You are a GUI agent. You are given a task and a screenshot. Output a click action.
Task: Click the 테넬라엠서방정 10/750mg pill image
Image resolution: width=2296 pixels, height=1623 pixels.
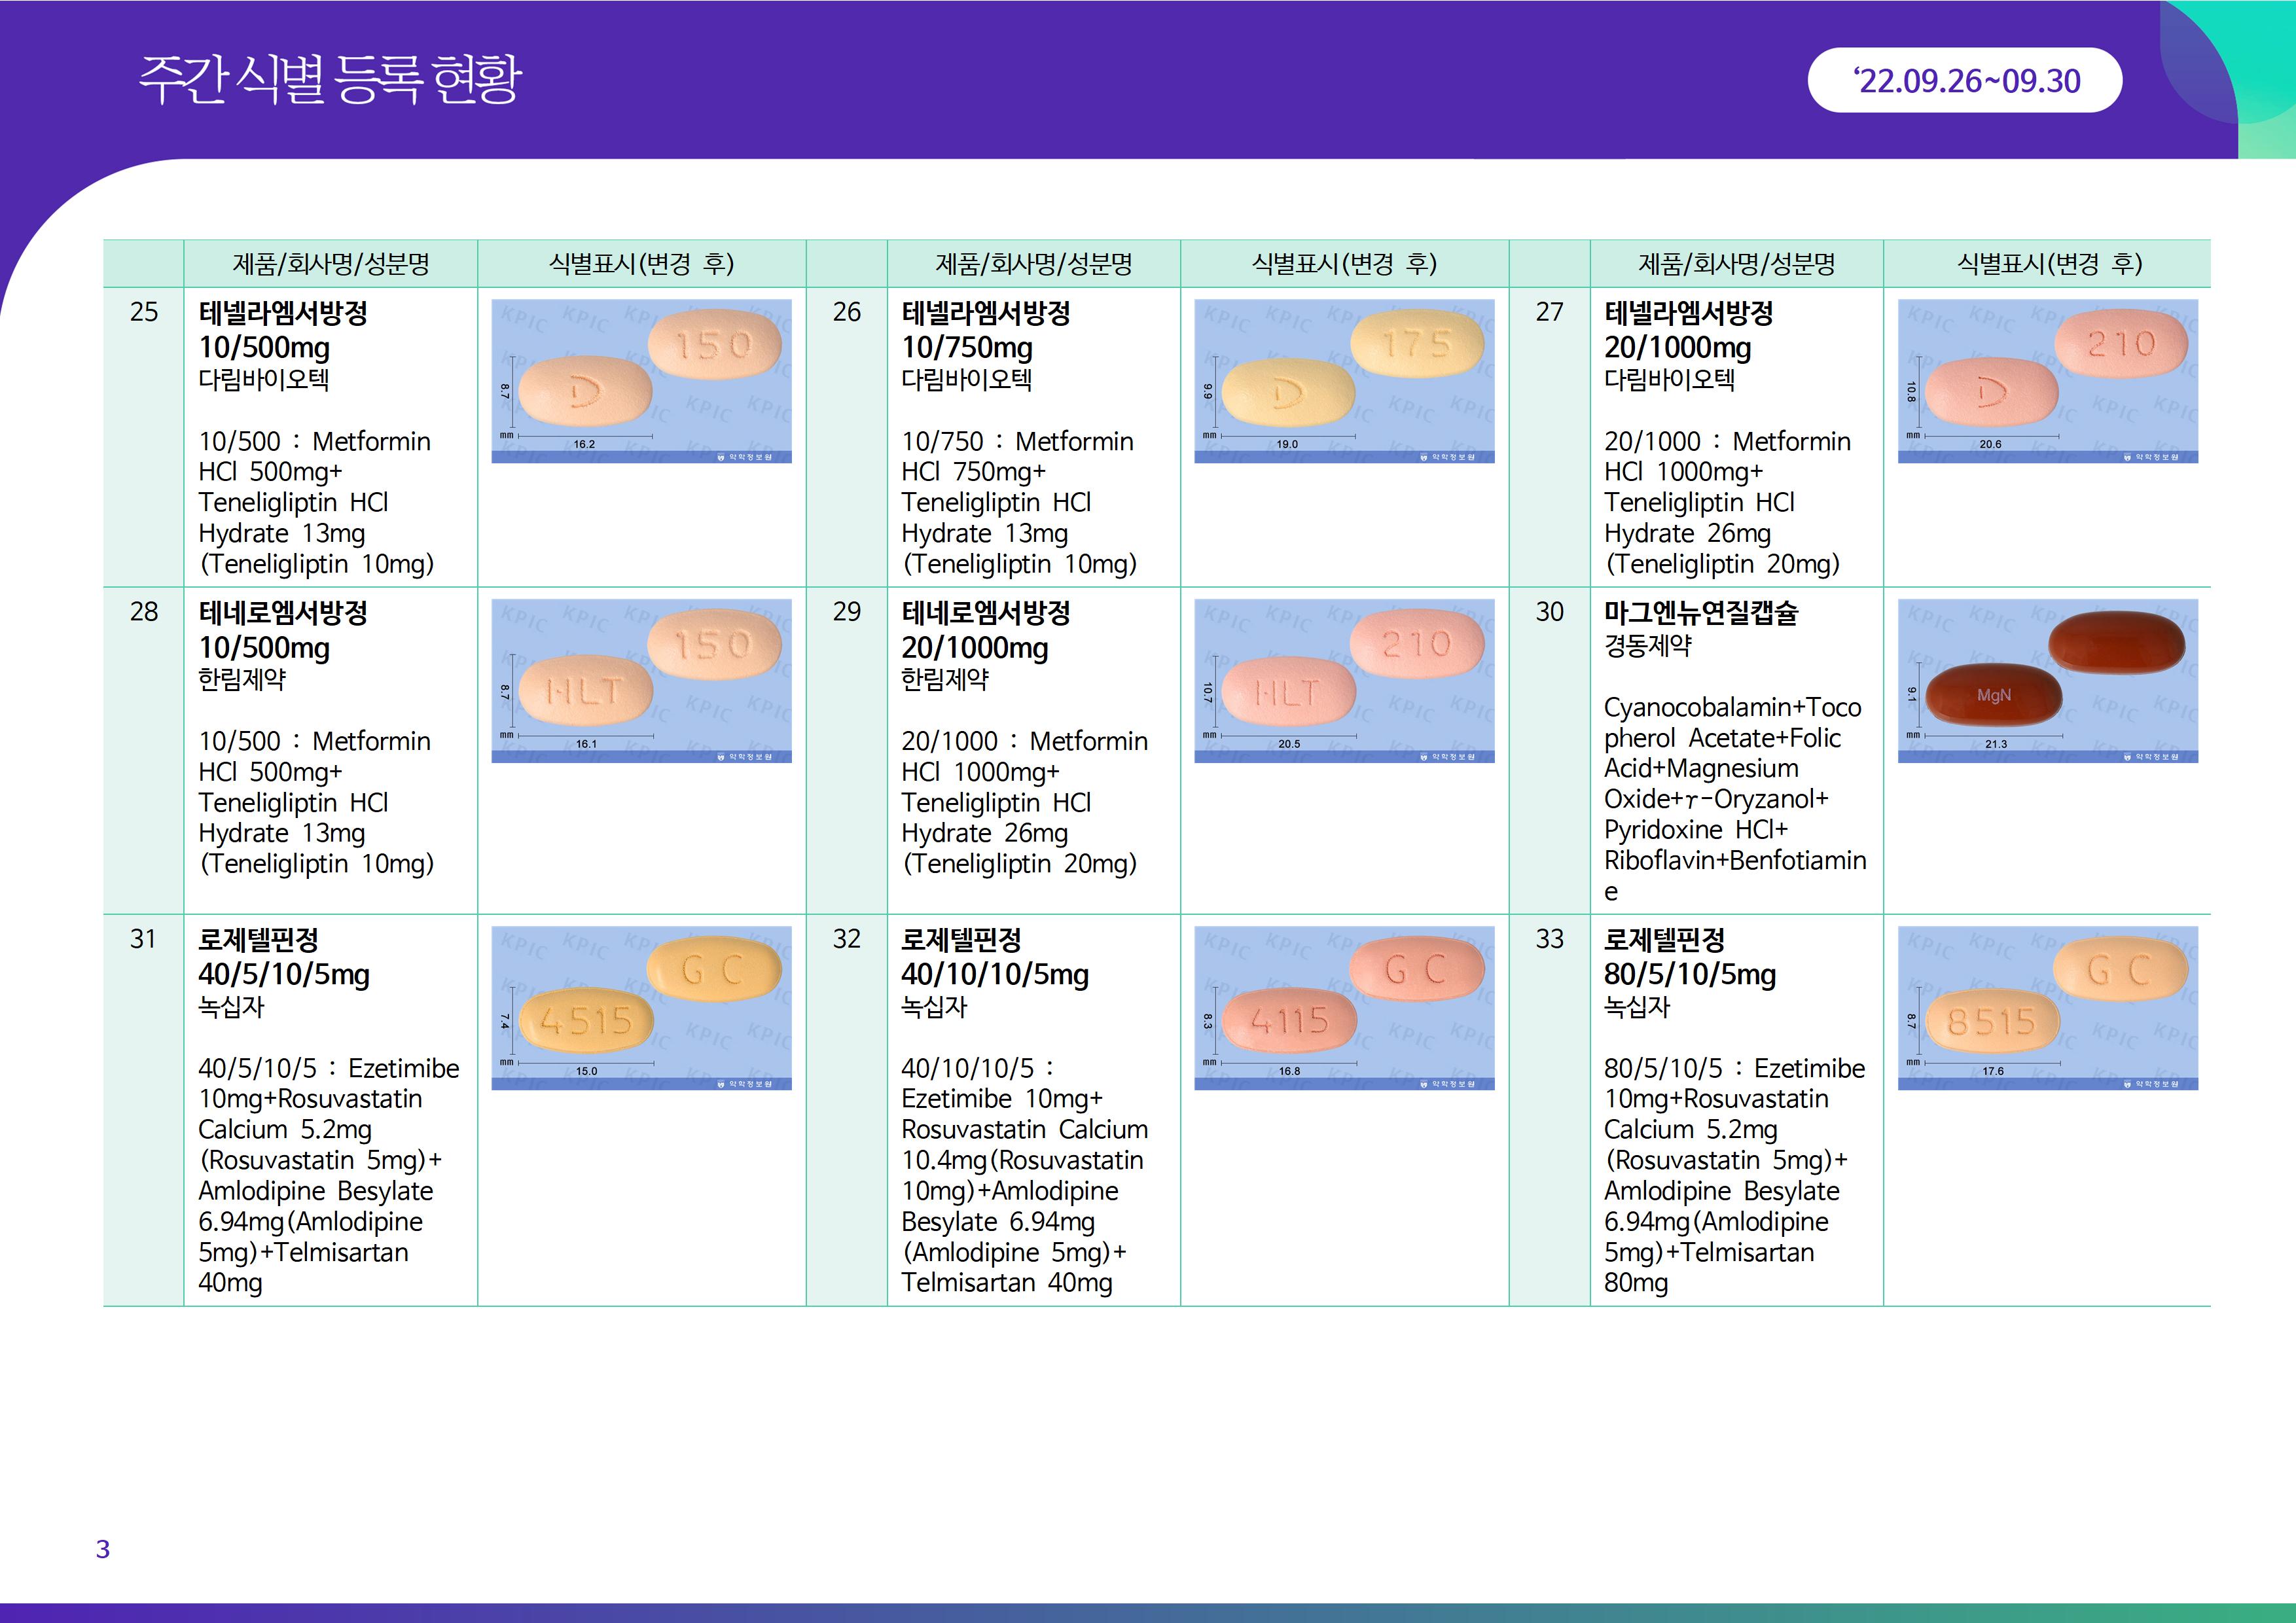[1344, 381]
